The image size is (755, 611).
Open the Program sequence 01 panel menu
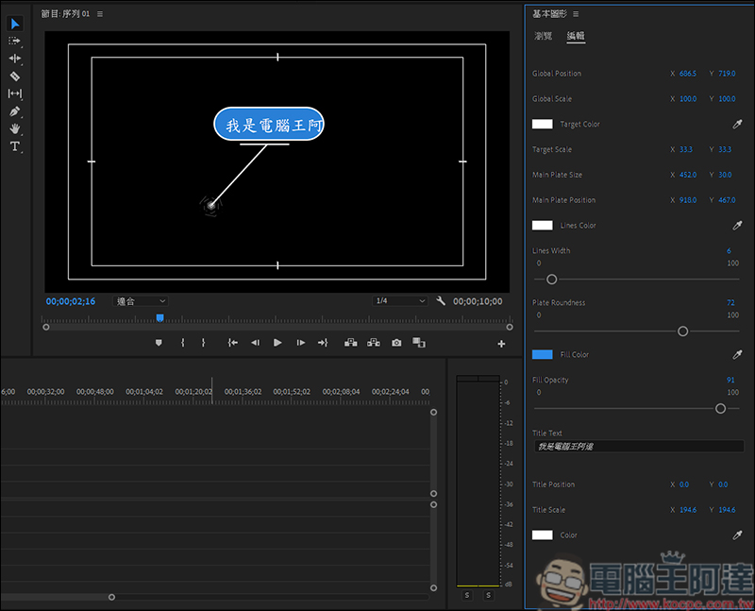pos(100,14)
